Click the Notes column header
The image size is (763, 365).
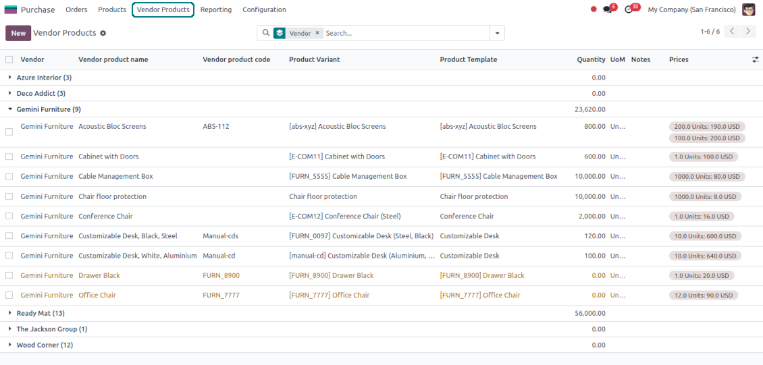[x=641, y=59]
